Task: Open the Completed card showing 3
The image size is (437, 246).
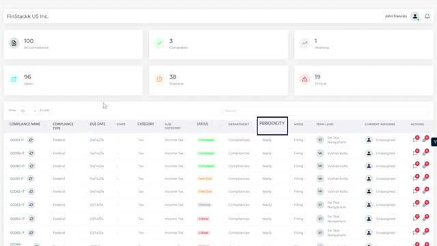Action: click(218, 44)
